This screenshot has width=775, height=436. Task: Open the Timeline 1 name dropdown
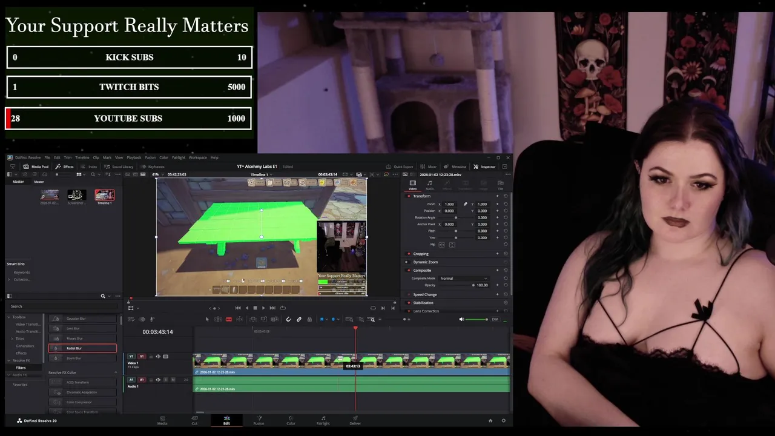coord(262,174)
